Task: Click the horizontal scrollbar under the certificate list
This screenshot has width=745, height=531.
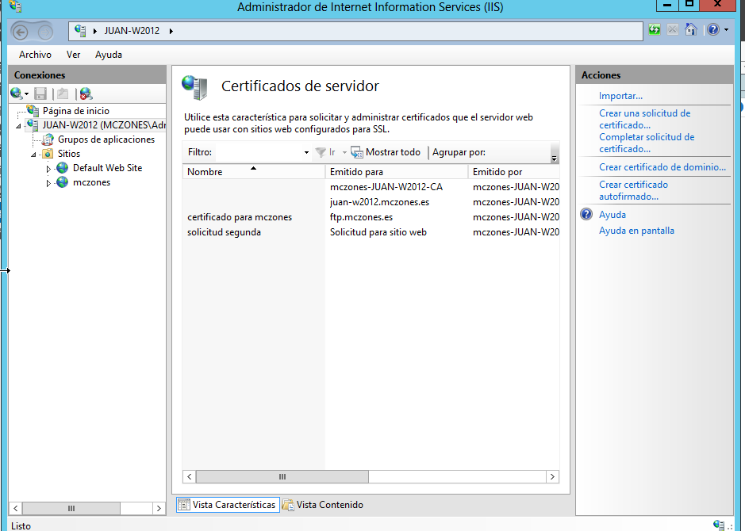Action: 282,476
